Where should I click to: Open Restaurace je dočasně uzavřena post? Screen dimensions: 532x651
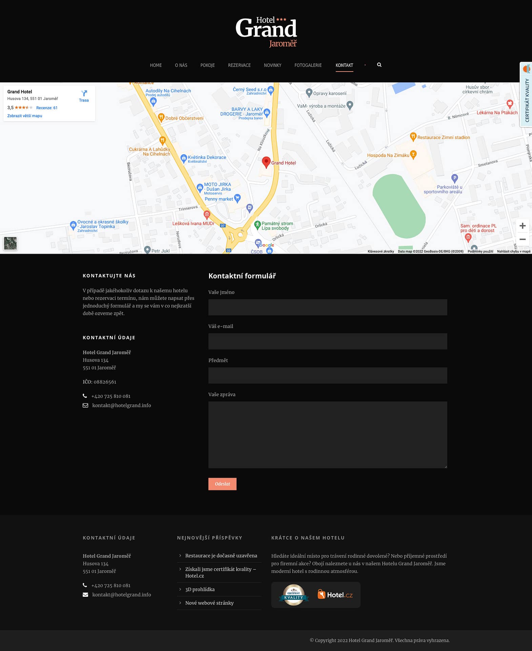click(221, 555)
